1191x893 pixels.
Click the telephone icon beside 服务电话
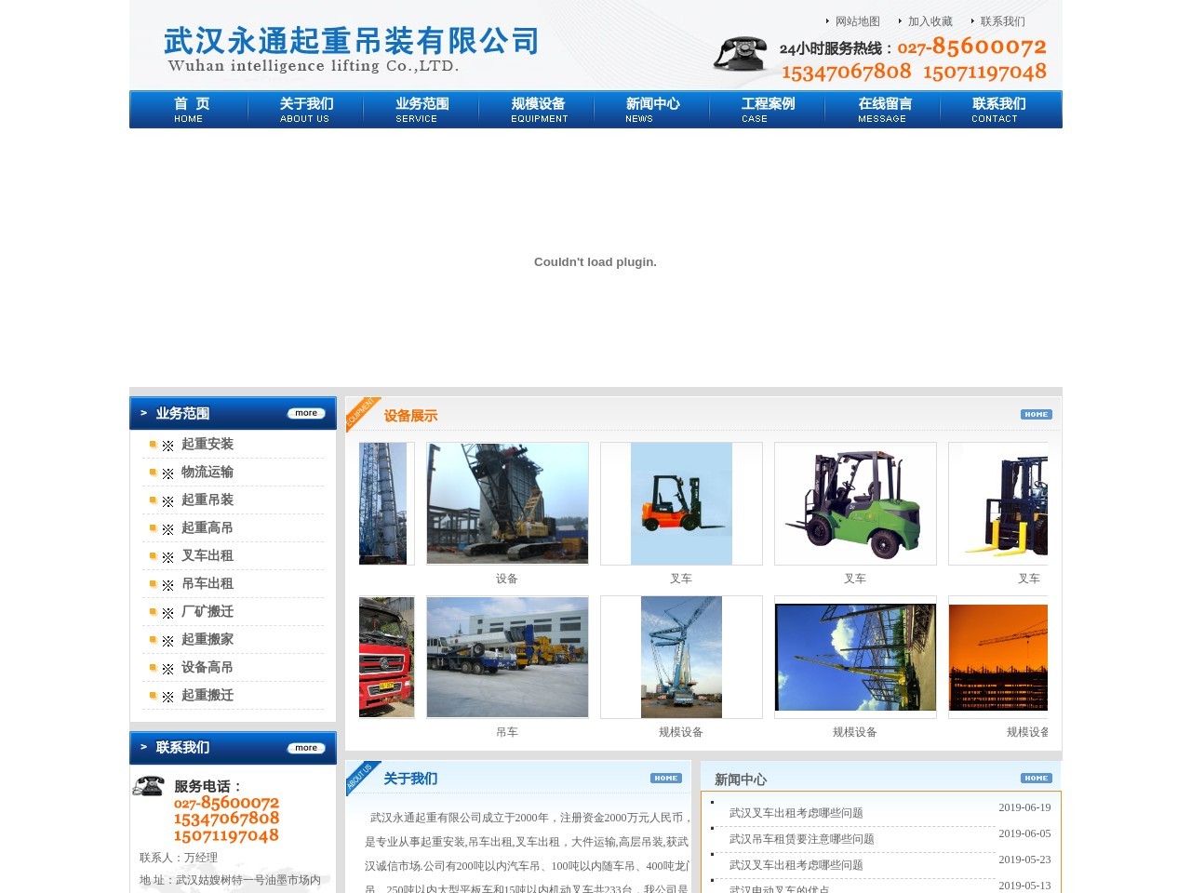148,786
